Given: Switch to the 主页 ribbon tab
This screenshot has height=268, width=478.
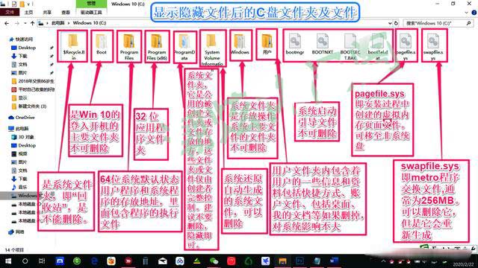Looking at the screenshot, I should pos(28,13).
